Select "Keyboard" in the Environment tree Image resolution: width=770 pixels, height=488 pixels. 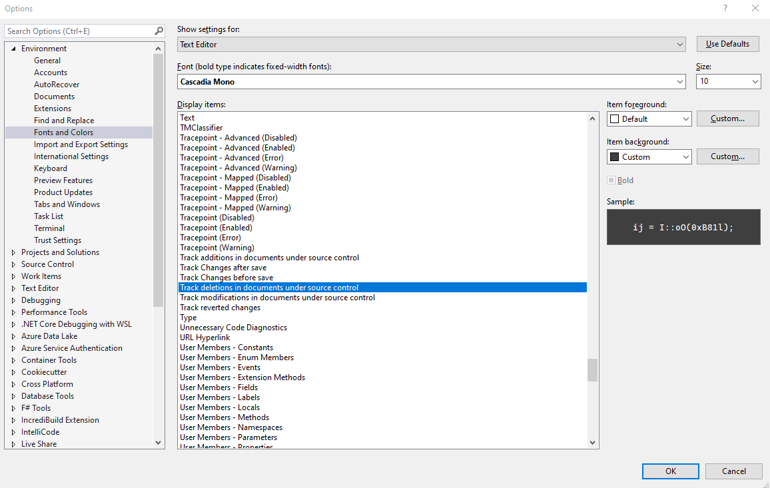51,168
